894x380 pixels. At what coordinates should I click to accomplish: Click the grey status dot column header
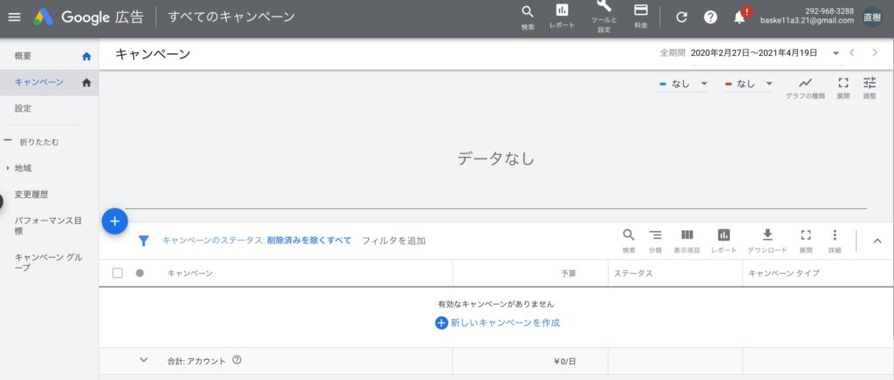[x=140, y=273]
